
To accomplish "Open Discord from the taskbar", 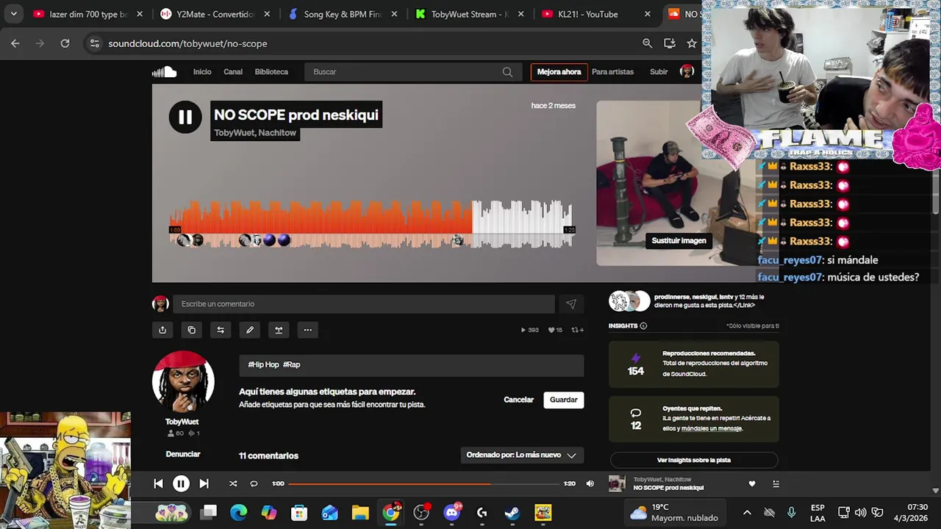I will coord(452,512).
